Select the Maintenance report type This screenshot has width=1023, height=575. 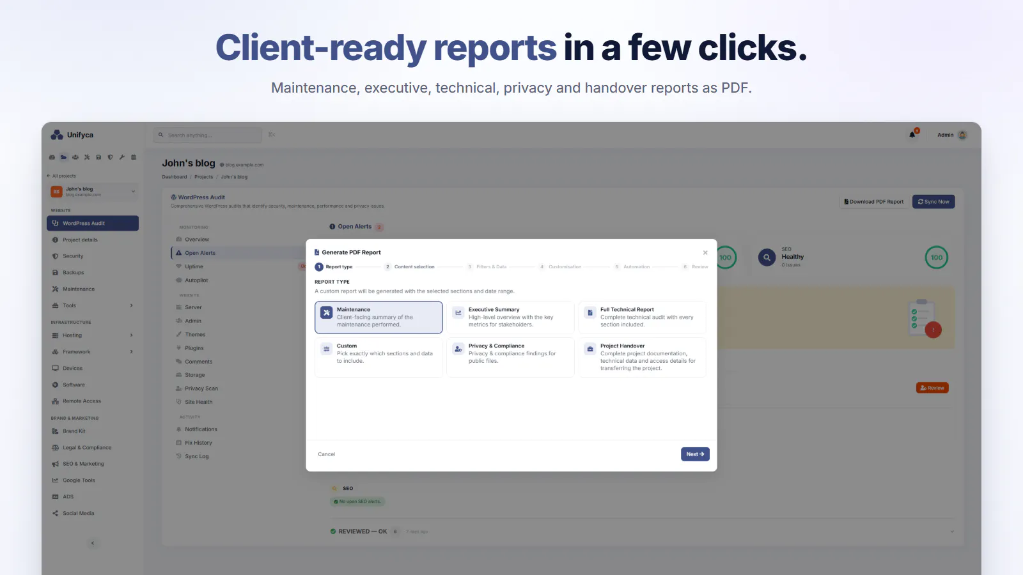click(379, 318)
